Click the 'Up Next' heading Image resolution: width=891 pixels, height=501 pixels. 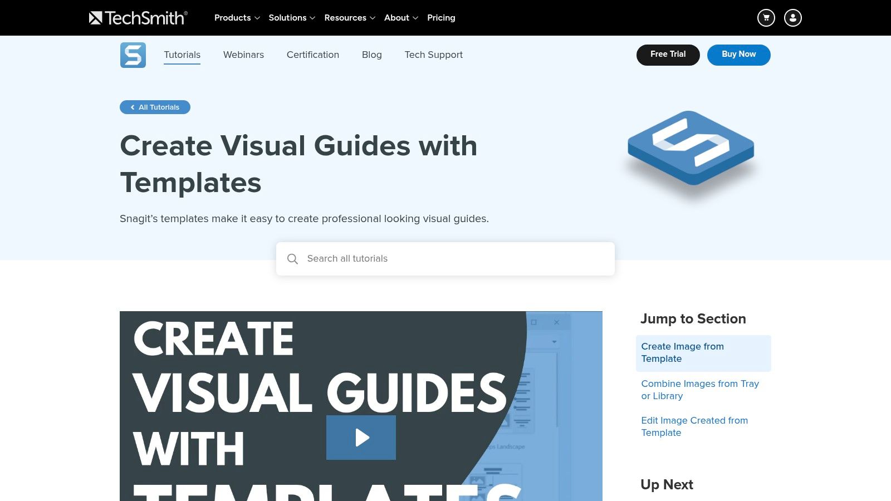pyautogui.click(x=667, y=485)
